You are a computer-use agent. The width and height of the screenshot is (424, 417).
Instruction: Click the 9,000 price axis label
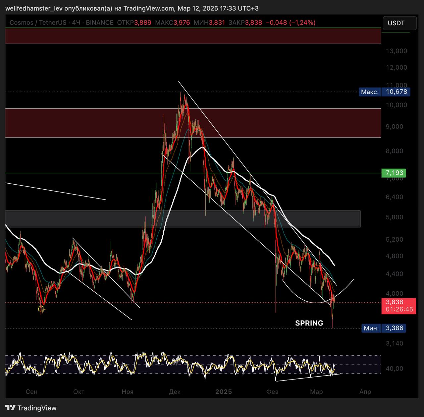(395, 127)
